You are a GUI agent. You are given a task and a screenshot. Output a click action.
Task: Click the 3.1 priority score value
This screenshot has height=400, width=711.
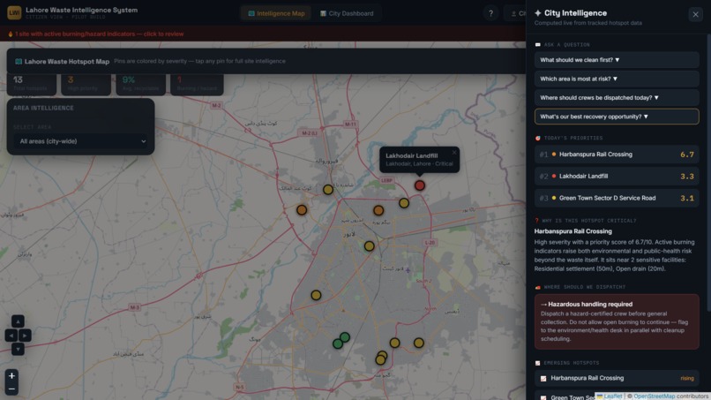click(687, 198)
